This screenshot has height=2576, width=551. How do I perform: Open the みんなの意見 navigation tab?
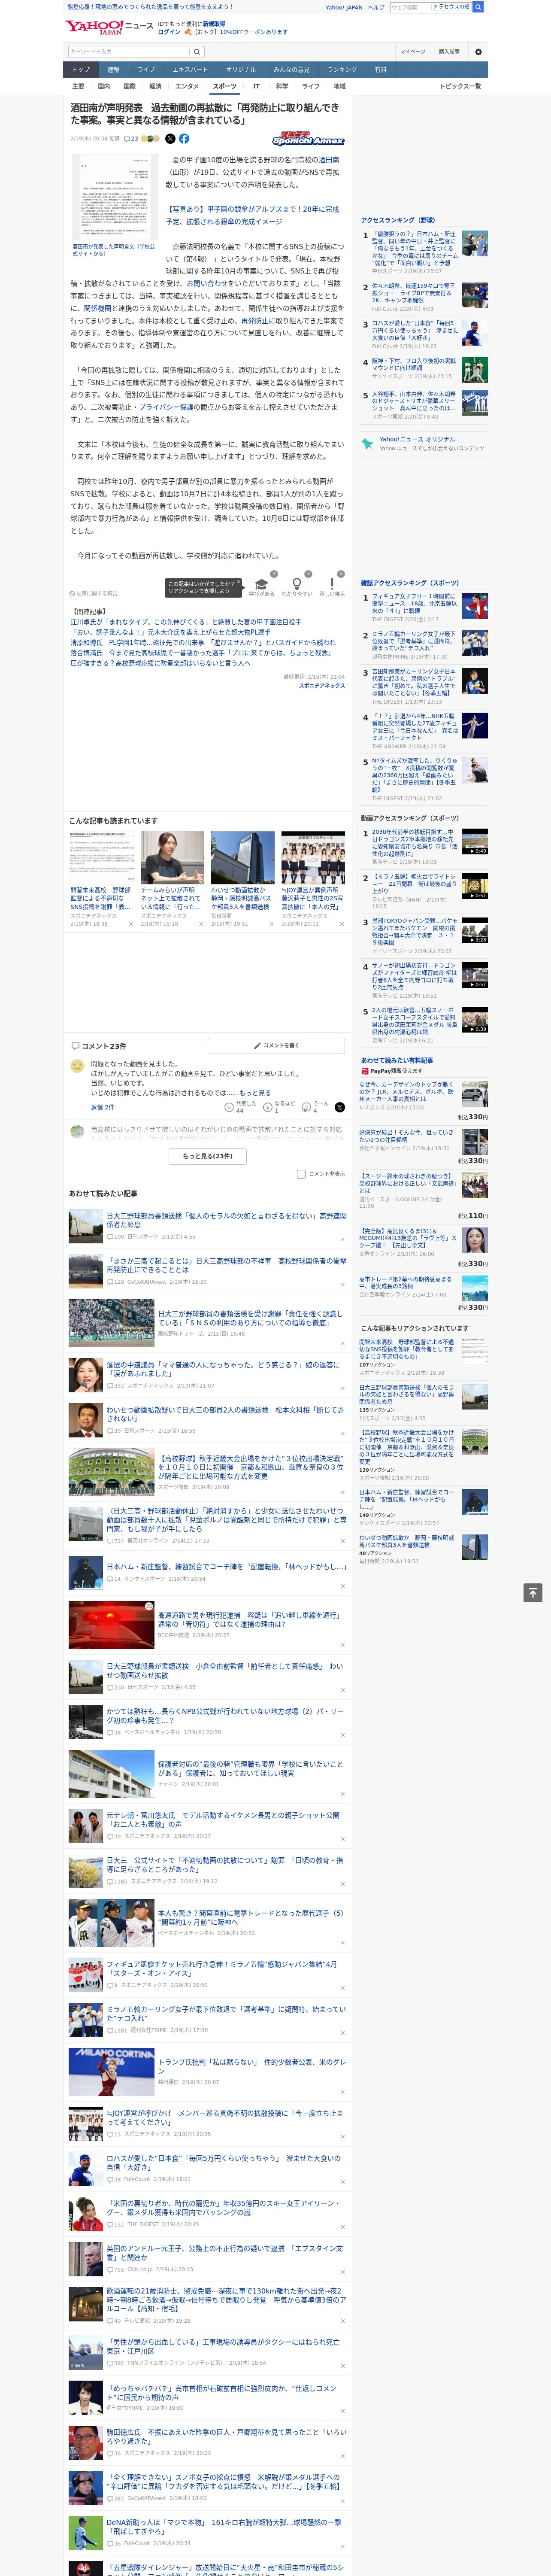tap(291, 70)
